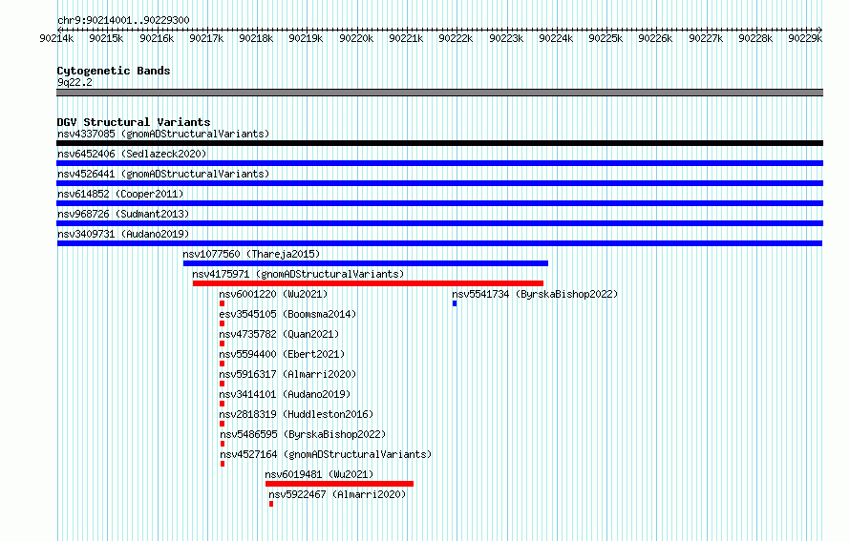
Task: Click the red marker under nsv4735782
Action: tap(222, 343)
